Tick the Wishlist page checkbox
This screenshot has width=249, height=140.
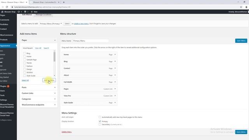point(25,72)
